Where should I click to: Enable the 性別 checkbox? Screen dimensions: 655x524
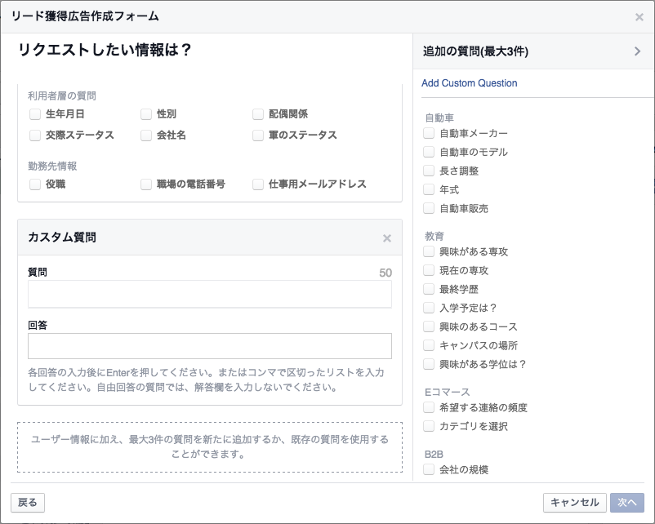coord(146,114)
